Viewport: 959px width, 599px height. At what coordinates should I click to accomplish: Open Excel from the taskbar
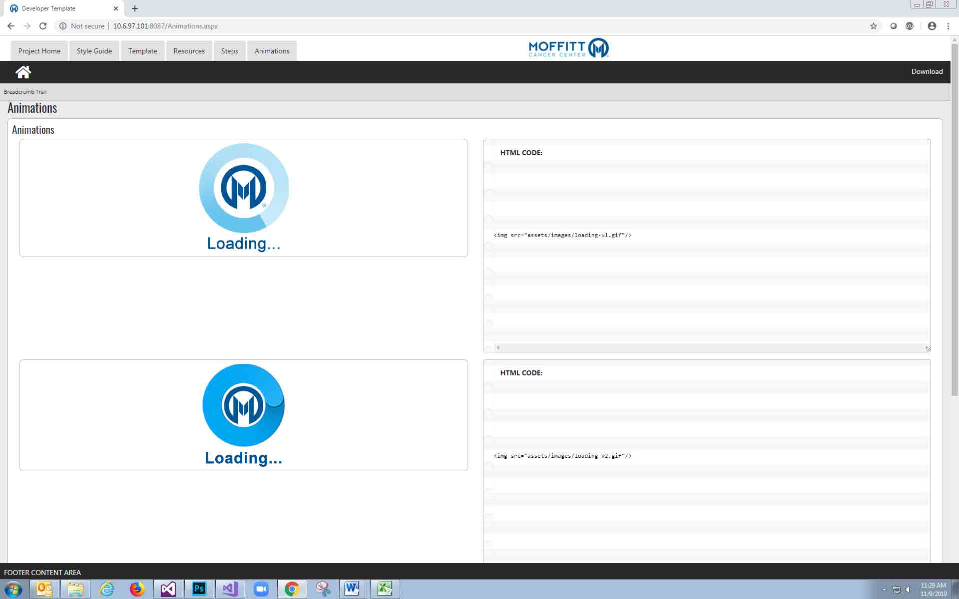(384, 589)
